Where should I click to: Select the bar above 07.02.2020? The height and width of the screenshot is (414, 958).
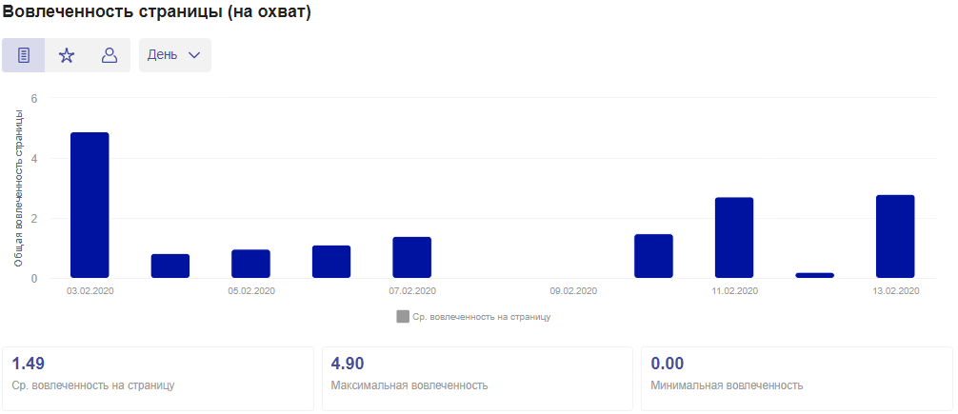pyautogui.click(x=411, y=258)
